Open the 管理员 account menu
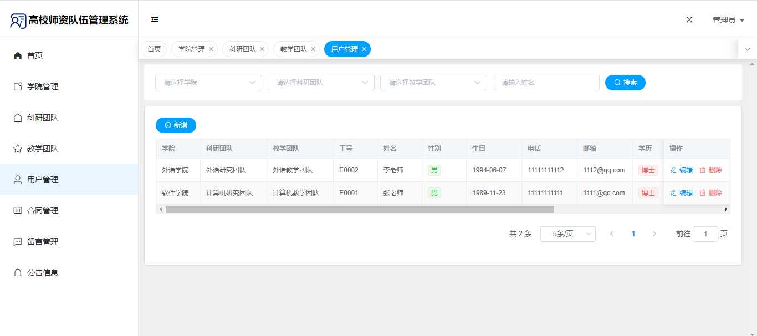Image resolution: width=757 pixels, height=336 pixels. point(728,20)
